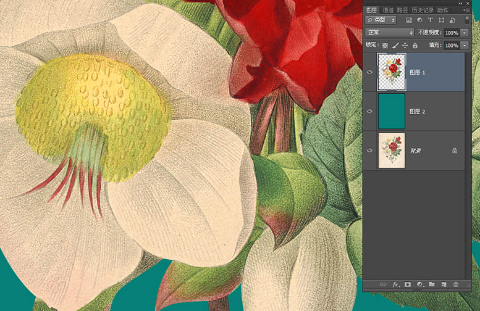Open the 类型 filter type dropdown
This screenshot has width=480, height=311.
pos(381,20)
